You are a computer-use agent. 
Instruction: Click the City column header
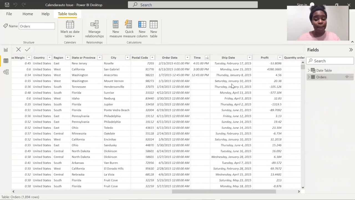point(113,57)
